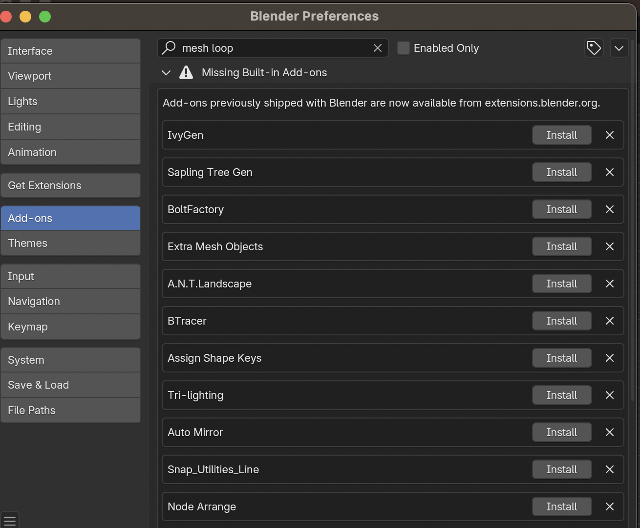The width and height of the screenshot is (640, 528).
Task: Switch to the Viewport preferences tab
Action: [70, 76]
